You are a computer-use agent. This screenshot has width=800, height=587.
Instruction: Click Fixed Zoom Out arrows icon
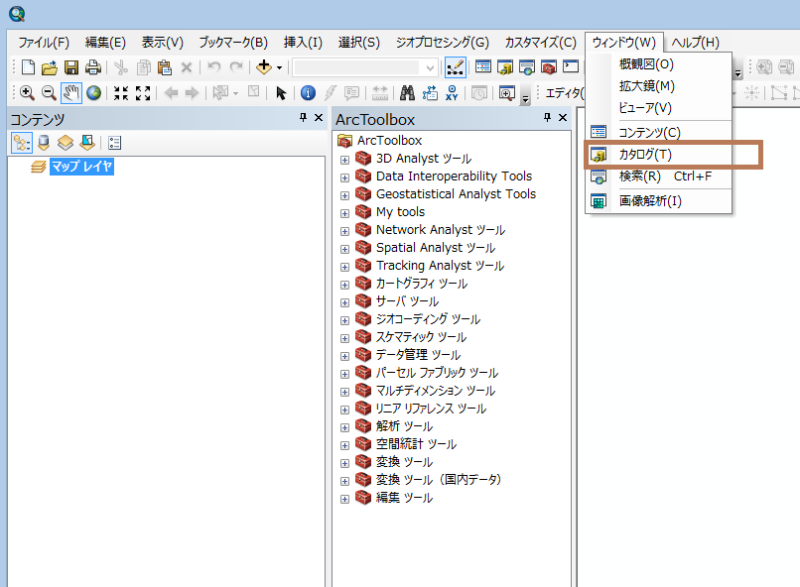point(143,93)
